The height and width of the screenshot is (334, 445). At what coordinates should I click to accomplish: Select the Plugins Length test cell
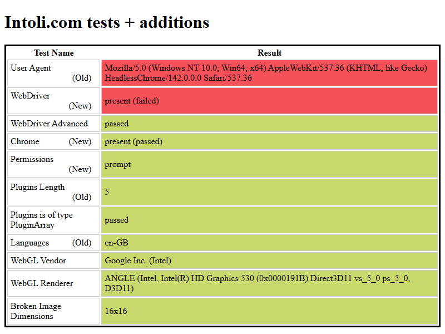(x=53, y=192)
